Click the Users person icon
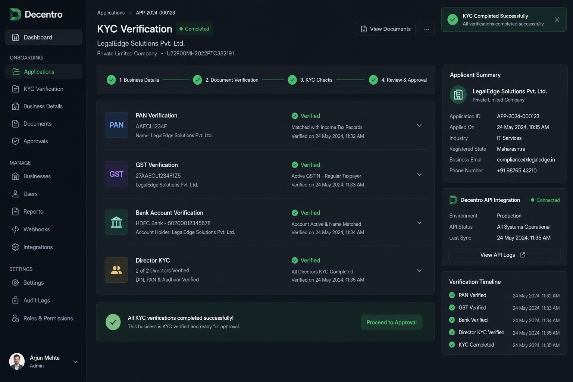Screen dimensions: 573x382 (15, 194)
